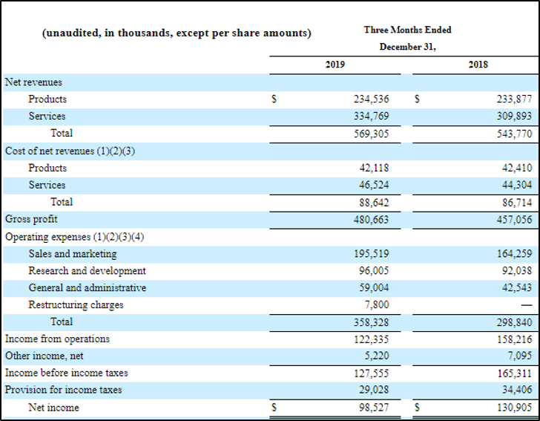Click research and development value 92,038
Screen dimensions: 540x421
tap(517, 271)
